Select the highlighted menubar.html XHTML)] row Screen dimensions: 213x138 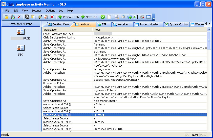point(124,115)
